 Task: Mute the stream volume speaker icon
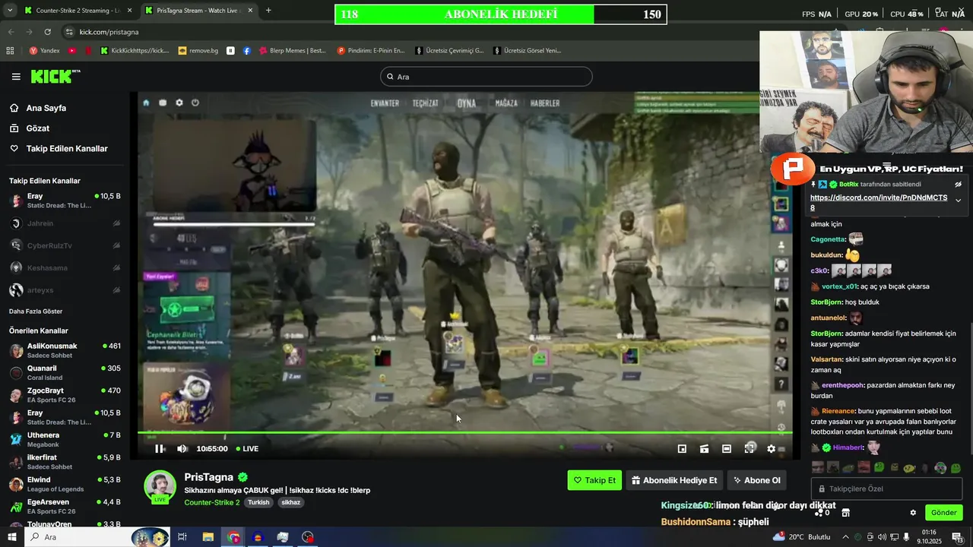pos(182,449)
